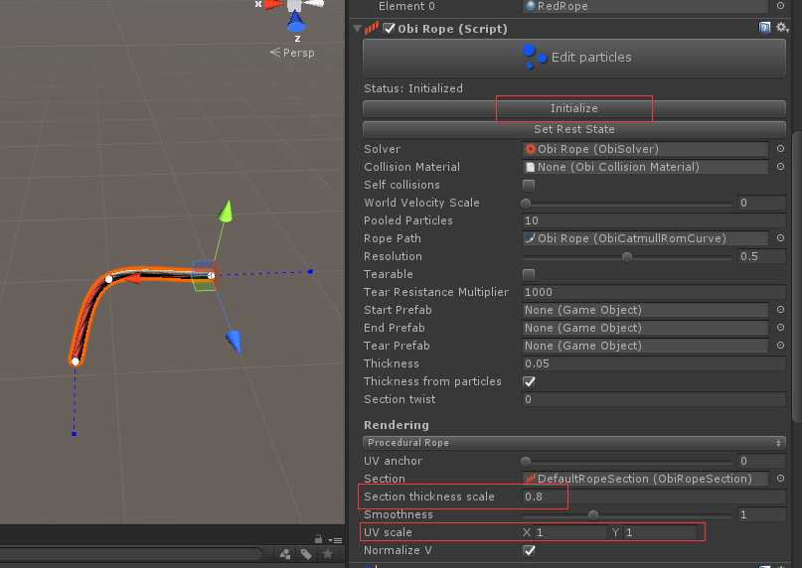Click search by label tag icon
Image resolution: width=802 pixels, height=568 pixels.
click(x=306, y=554)
